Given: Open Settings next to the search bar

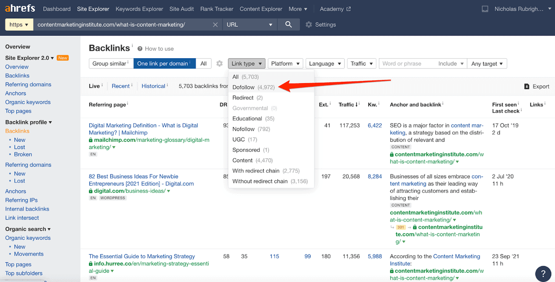Looking at the screenshot, I should [x=321, y=24].
